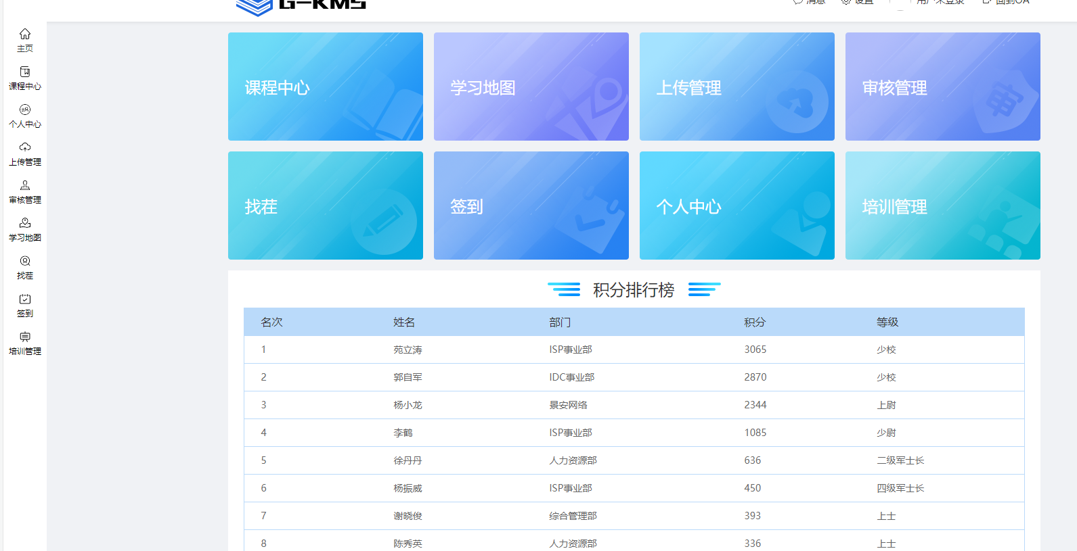Click the rank 四级军士长 cell
Screen dimensions: 1077x551
pos(900,488)
